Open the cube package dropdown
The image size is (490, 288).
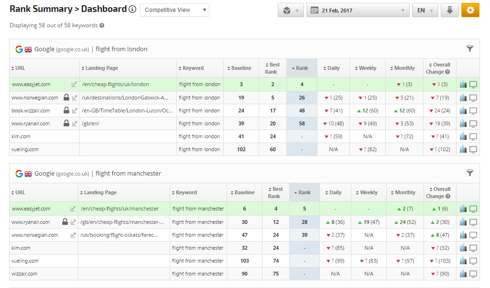(x=291, y=11)
